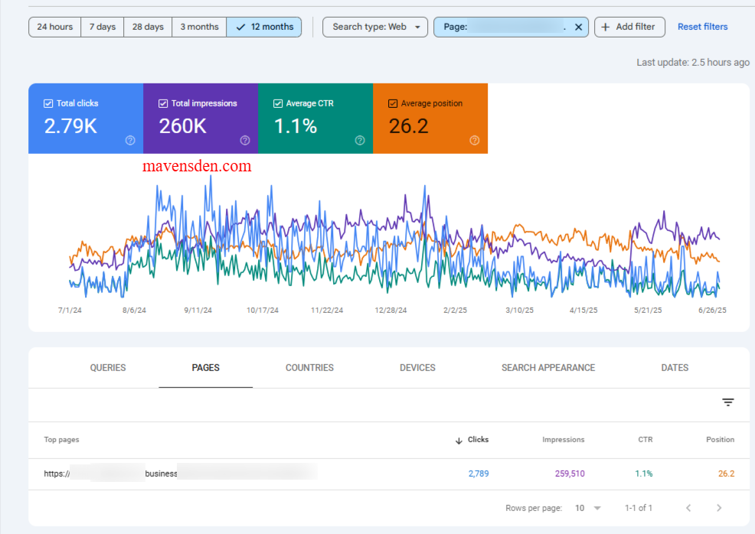Click the 1.1% CTR table value
The height and width of the screenshot is (534, 755).
[x=644, y=474]
